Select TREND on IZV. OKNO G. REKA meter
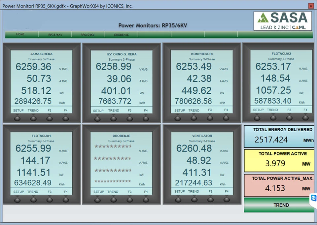 click(x=114, y=111)
